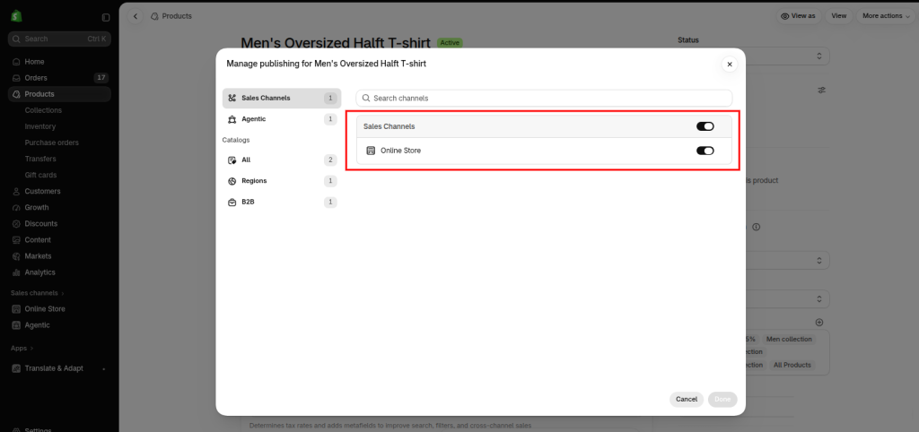Click the Online Store icon in sidebar
Image resolution: width=919 pixels, height=432 pixels.
click(x=16, y=309)
